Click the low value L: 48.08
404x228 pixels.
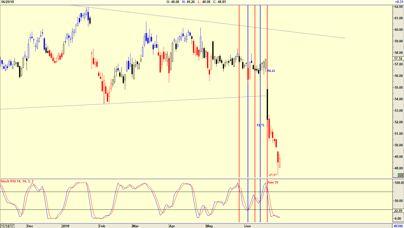[204, 2]
